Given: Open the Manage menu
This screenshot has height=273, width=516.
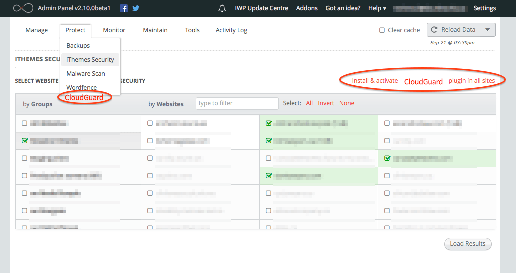Looking at the screenshot, I should (x=37, y=30).
